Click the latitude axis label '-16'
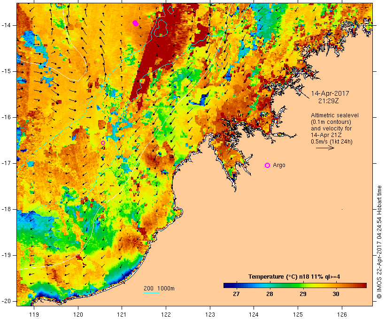This screenshot has width=385, height=319. 6,117
